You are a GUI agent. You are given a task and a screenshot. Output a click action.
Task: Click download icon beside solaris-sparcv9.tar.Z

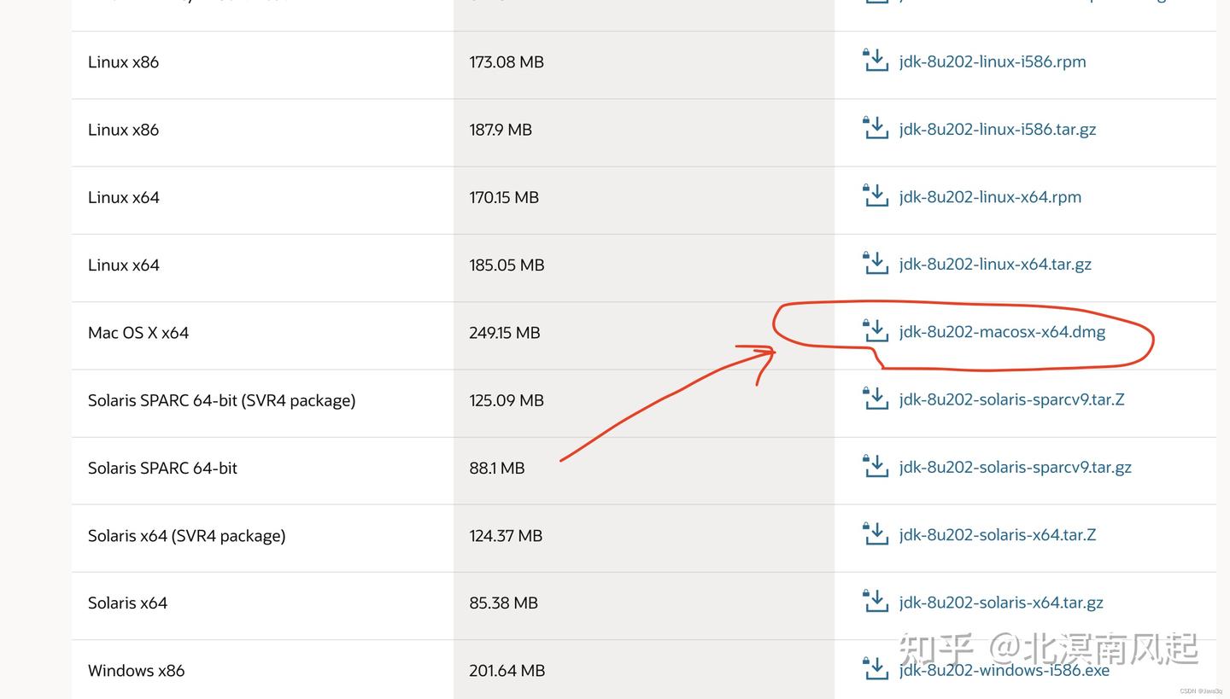point(876,399)
